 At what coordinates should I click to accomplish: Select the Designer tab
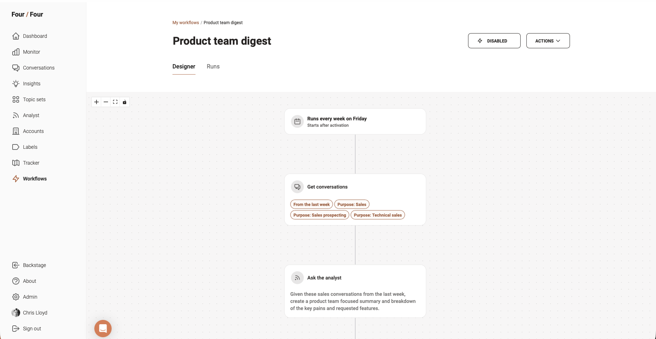tap(184, 67)
